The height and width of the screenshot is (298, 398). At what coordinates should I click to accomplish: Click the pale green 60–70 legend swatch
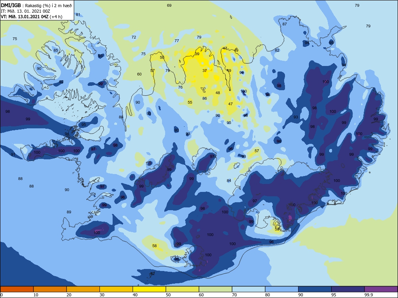[215, 289]
